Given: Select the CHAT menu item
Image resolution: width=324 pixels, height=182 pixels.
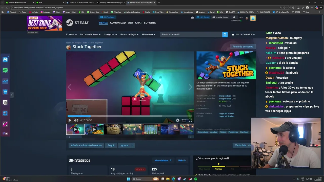Looking at the screenshot, I should click(x=138, y=23).
